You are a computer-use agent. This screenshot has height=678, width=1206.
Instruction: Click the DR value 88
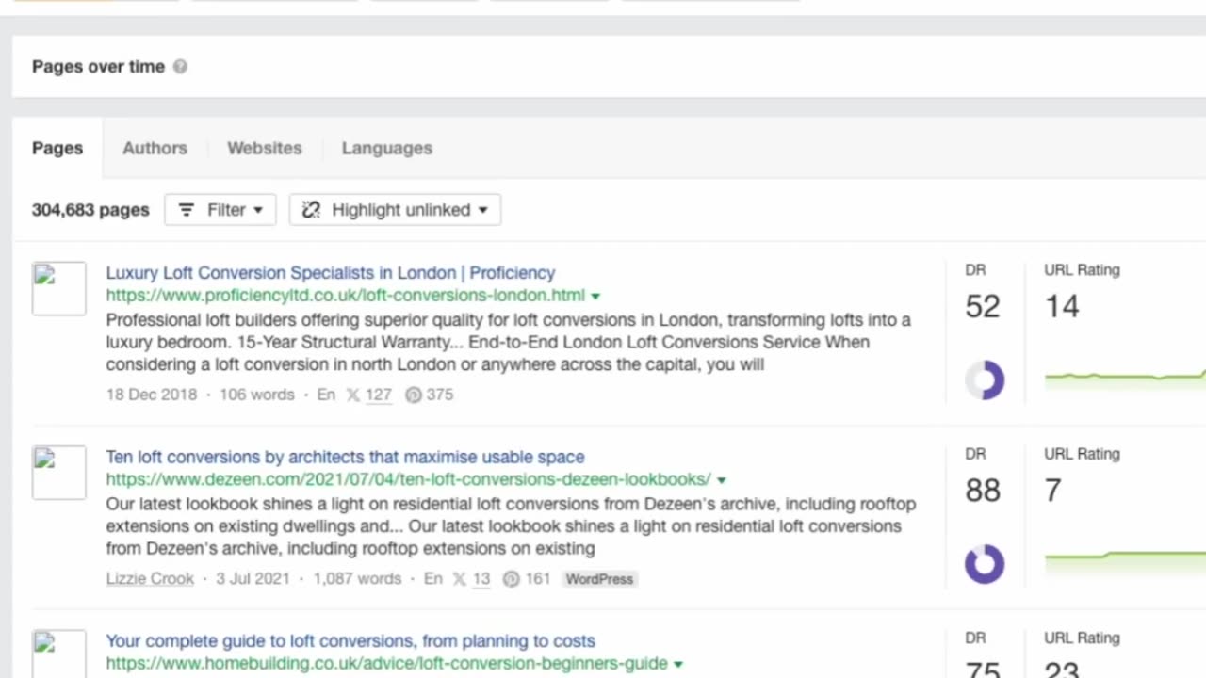(x=983, y=491)
